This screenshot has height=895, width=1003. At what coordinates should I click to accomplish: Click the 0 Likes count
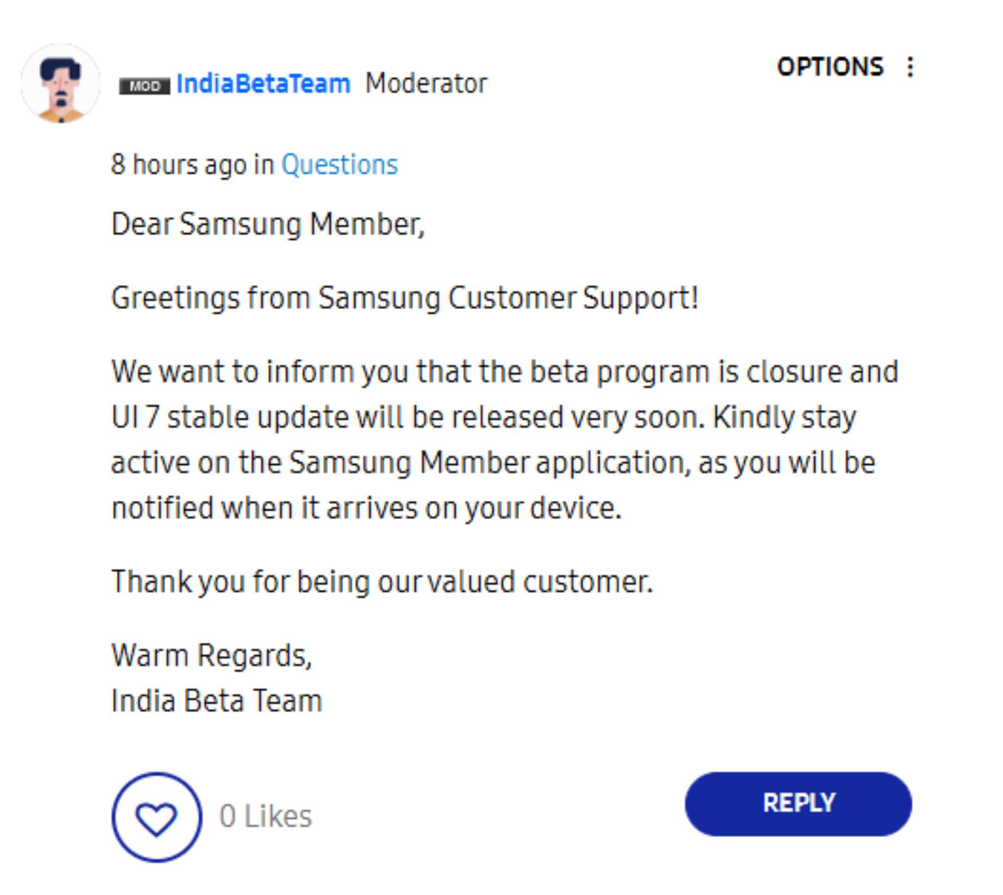[265, 816]
